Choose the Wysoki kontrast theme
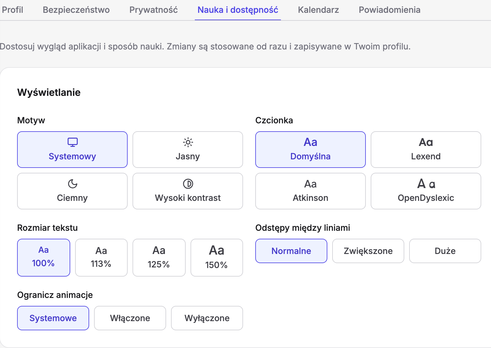The width and height of the screenshot is (491, 348). (188, 191)
